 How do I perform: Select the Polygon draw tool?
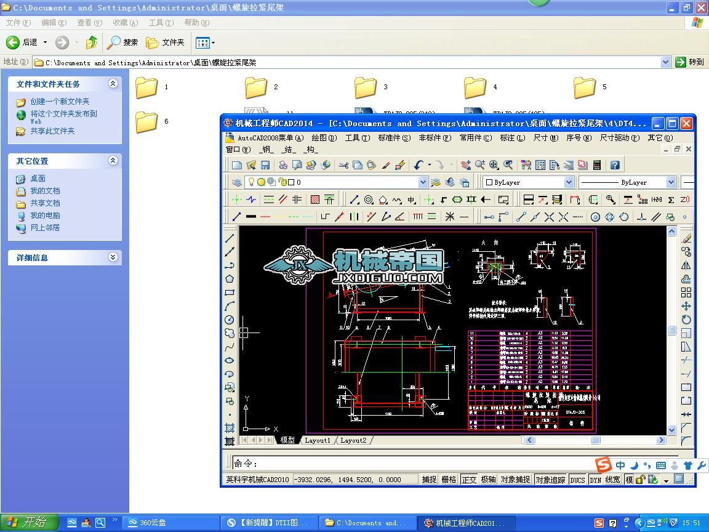click(230, 279)
